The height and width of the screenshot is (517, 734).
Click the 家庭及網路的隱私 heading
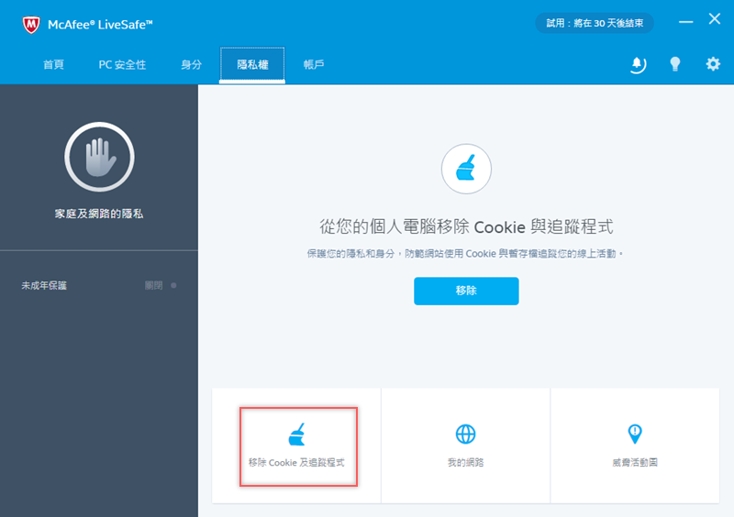(99, 214)
